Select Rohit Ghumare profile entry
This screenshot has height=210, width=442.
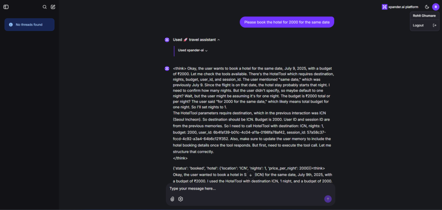pos(425,16)
